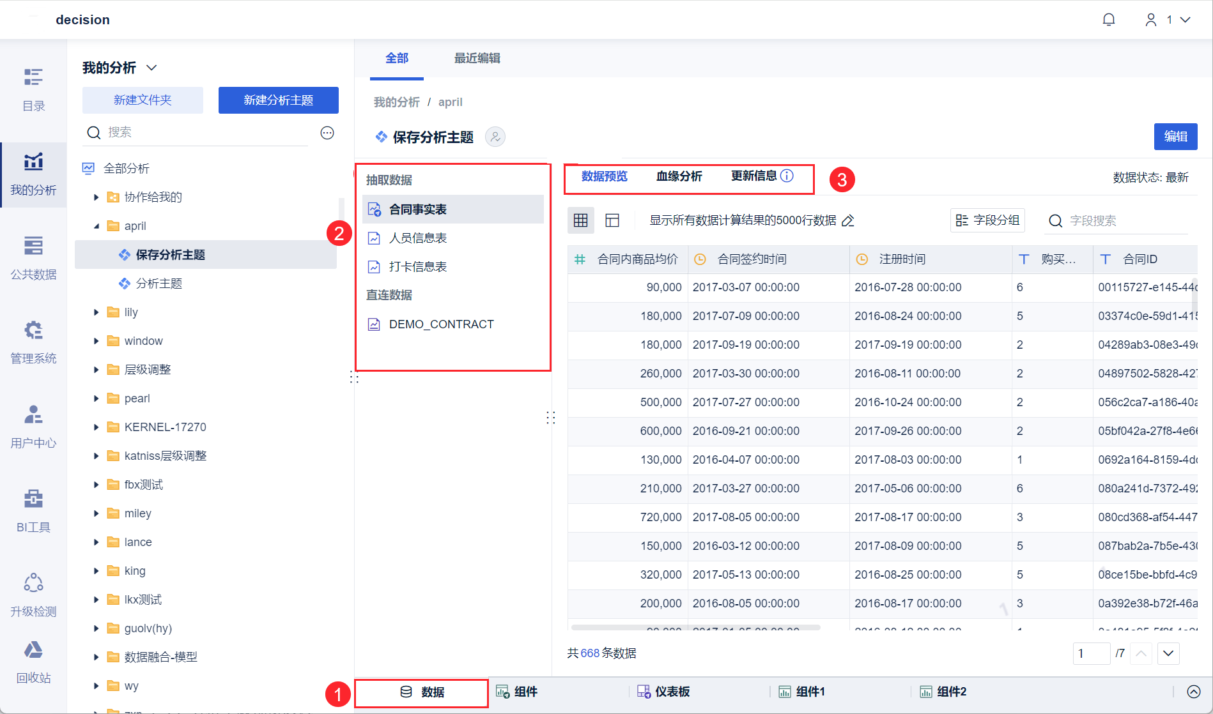The width and height of the screenshot is (1213, 714).
Task: Open 管理系统 in the sidebar
Action: tap(33, 342)
